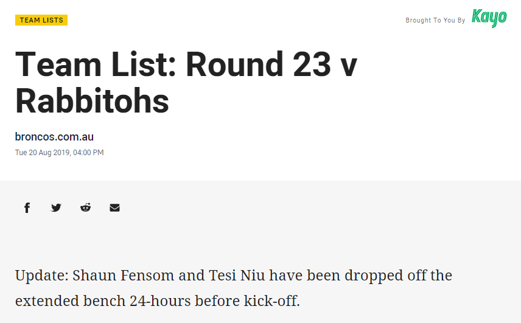Share article by email envelope icon

[114, 208]
